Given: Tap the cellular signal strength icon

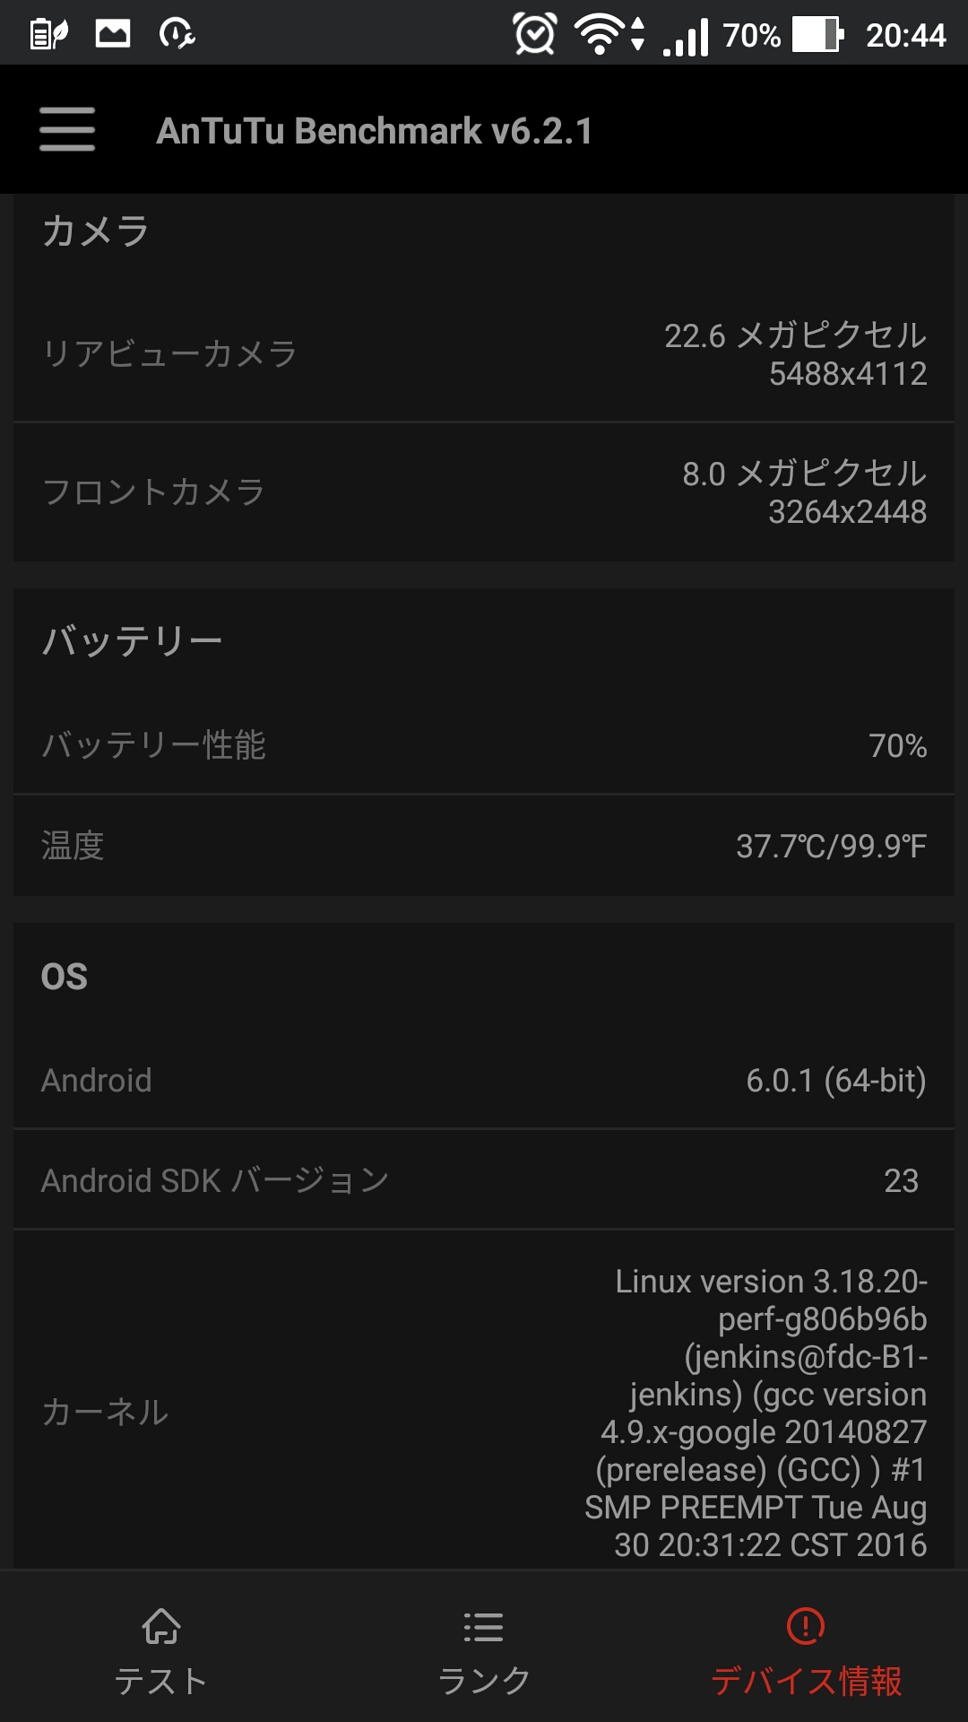Looking at the screenshot, I should coord(686,36).
